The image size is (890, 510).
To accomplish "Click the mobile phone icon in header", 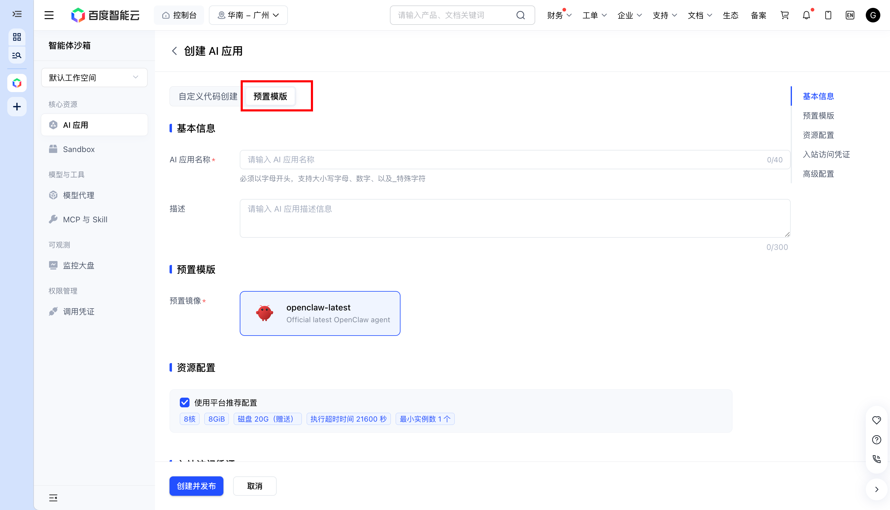I will 828,15.
